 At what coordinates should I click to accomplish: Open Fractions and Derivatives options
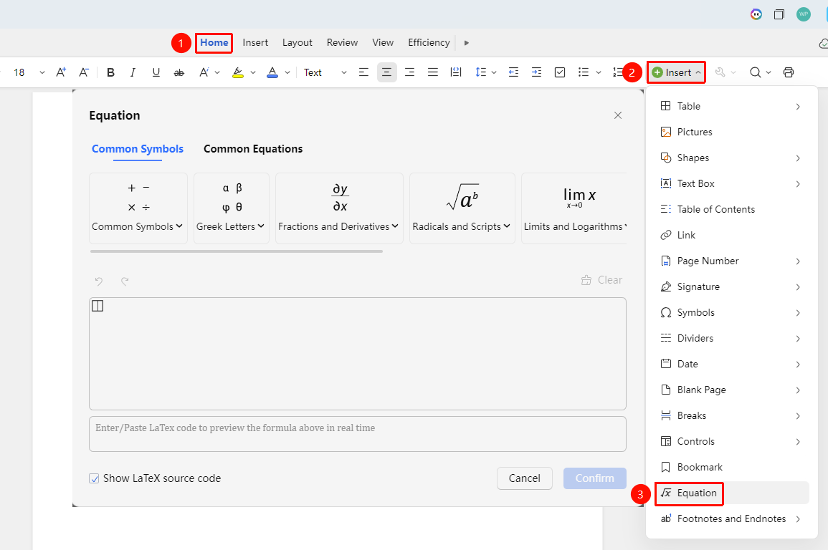click(339, 208)
